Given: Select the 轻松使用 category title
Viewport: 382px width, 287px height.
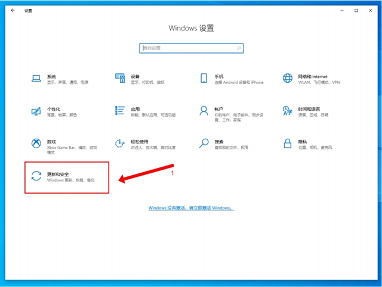Looking at the screenshot, I should [x=140, y=142].
